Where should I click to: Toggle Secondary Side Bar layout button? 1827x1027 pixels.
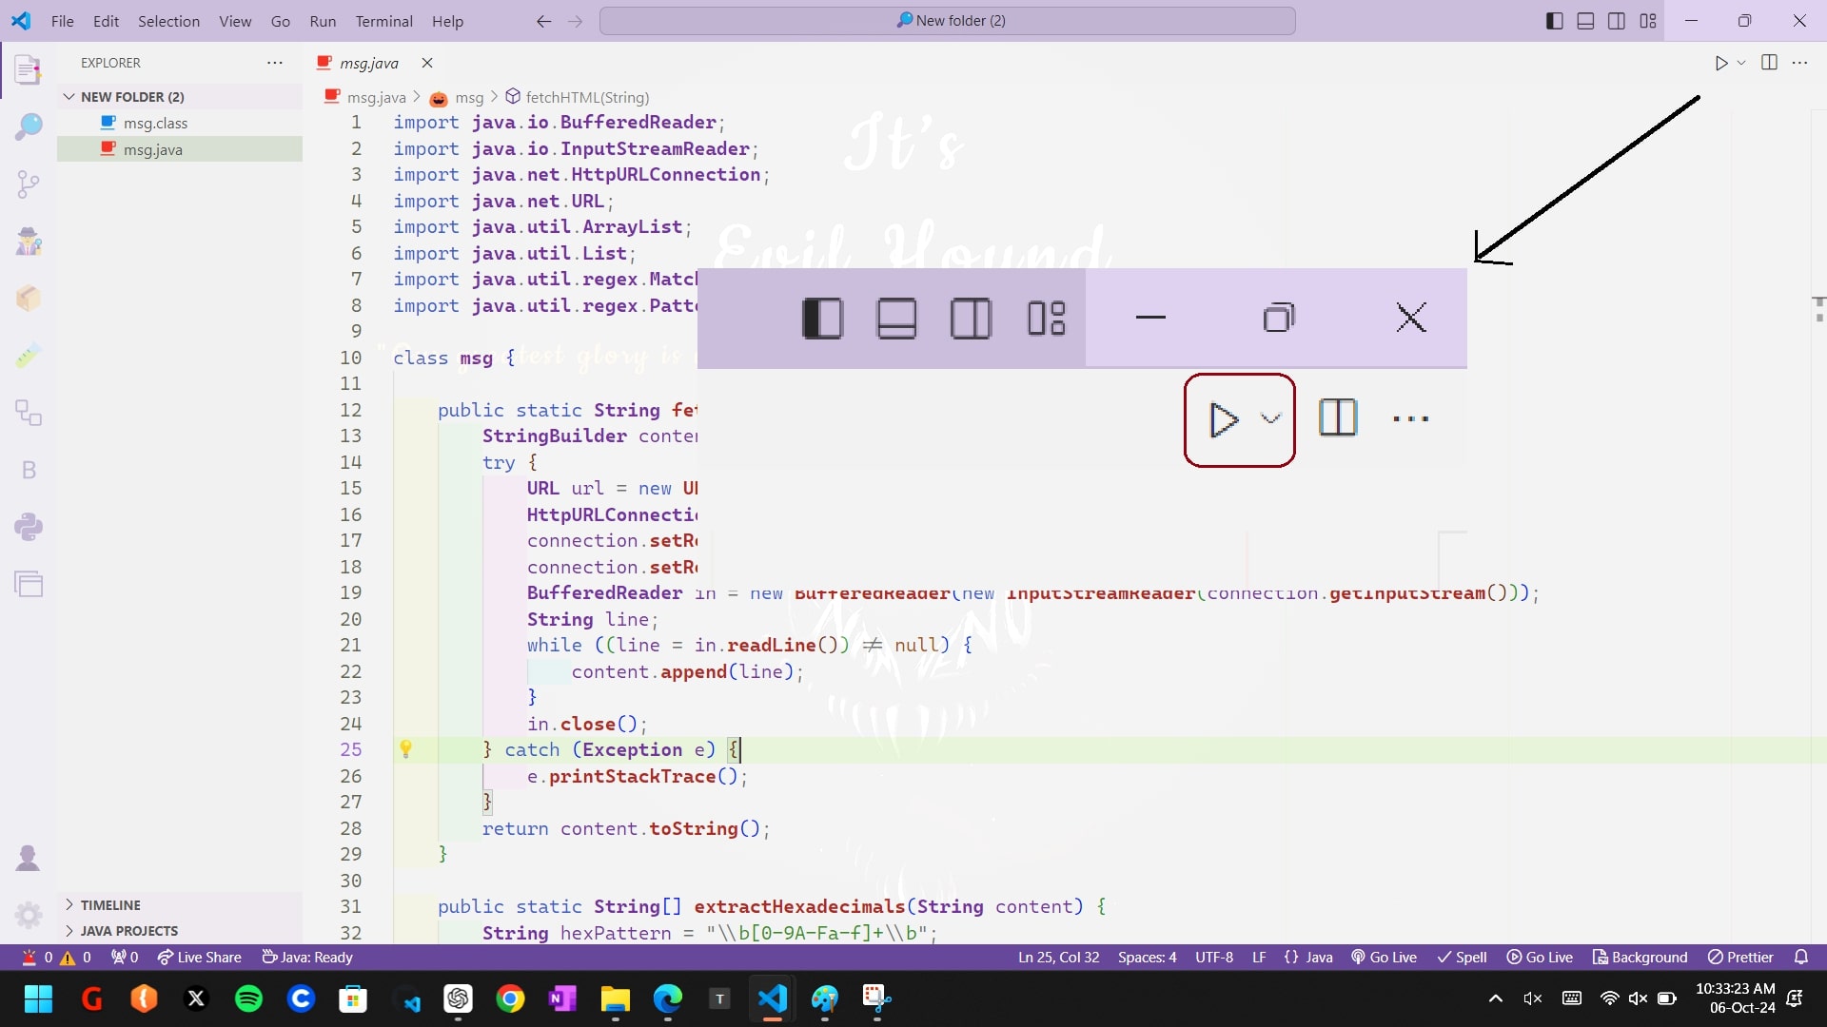[x=1616, y=21]
